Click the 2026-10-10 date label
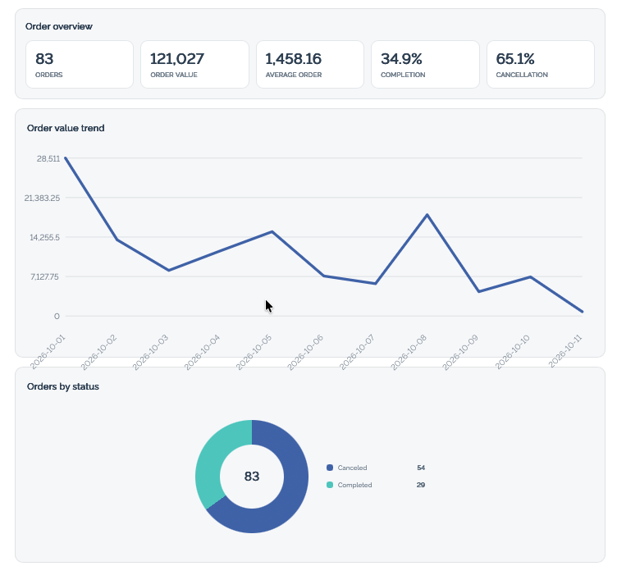Screen dimensions: 617x566 pyautogui.click(x=512, y=352)
